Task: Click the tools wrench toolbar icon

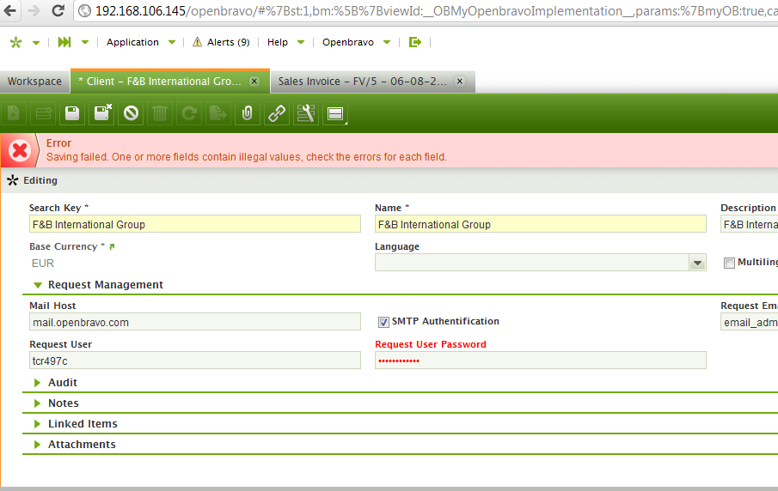Action: click(x=306, y=113)
